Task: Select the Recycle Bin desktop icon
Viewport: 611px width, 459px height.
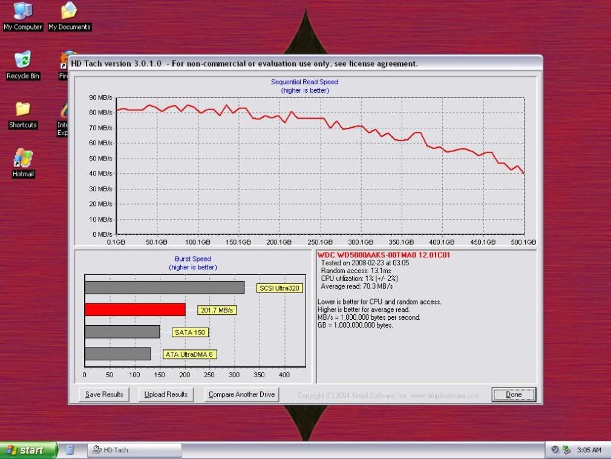Action: 22,65
